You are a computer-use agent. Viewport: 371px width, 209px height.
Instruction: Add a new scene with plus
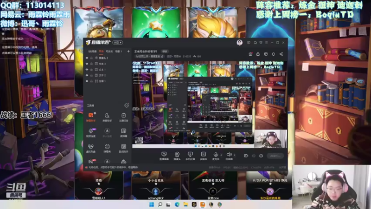[128, 52]
